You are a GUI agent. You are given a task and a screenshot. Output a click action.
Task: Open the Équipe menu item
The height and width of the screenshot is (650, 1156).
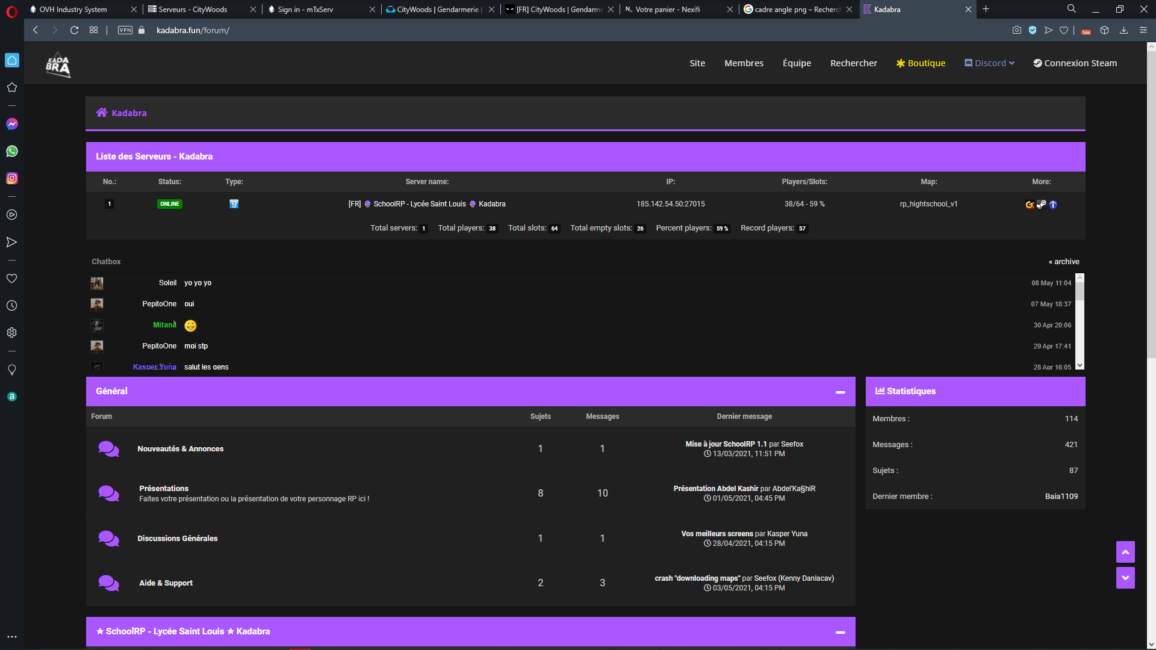coord(797,63)
